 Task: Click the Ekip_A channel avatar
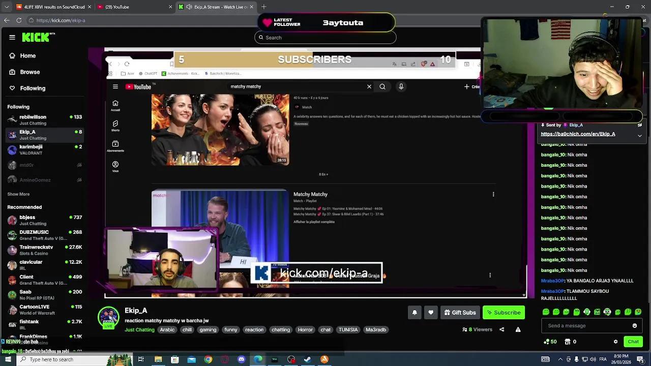pos(108,317)
